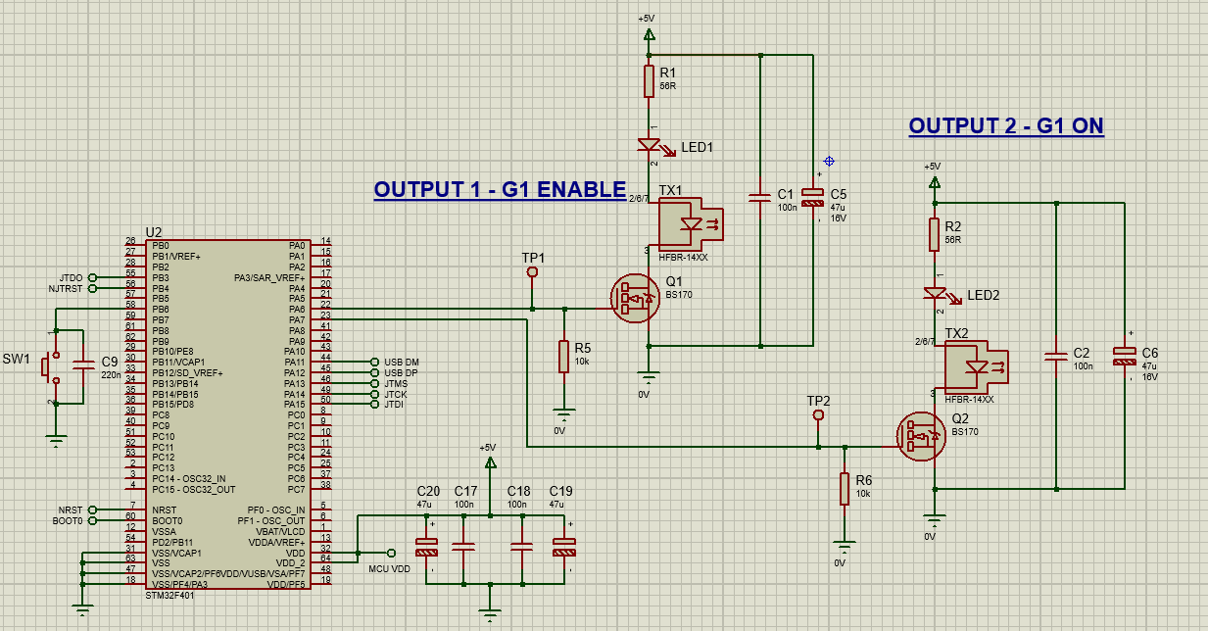
Task: Select capacitor C17 100n symbol
Action: (x=465, y=548)
